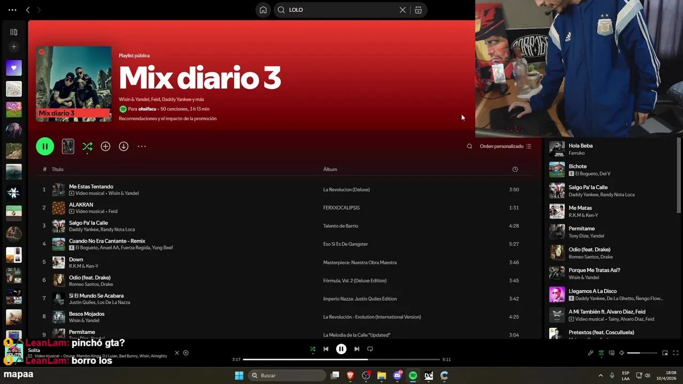
Task: Open the Mix diario 3 cover image
Action: pos(74,84)
